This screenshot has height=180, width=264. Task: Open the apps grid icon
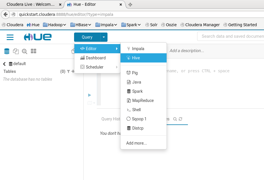pyautogui.click(x=33, y=51)
